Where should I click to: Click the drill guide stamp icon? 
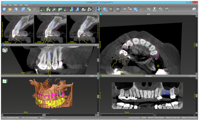point(155,9)
